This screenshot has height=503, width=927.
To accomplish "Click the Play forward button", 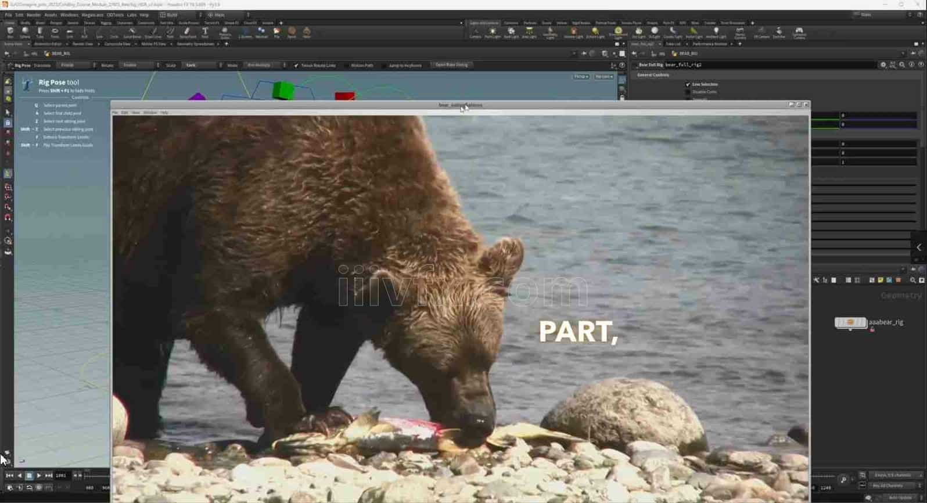I will pyautogui.click(x=39, y=476).
